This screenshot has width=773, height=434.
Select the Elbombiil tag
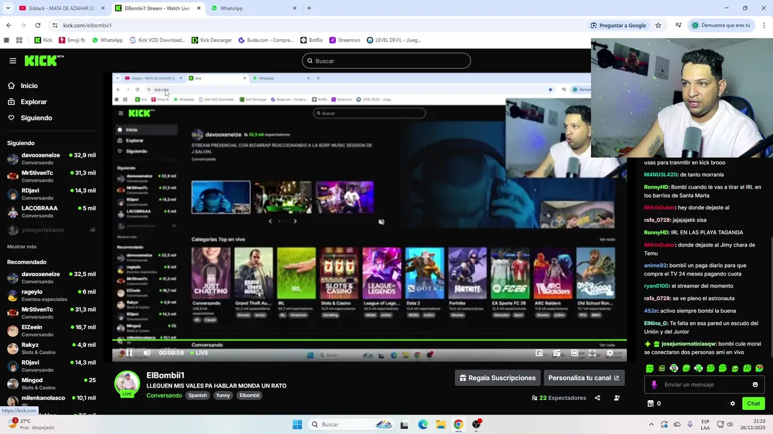tap(249, 395)
